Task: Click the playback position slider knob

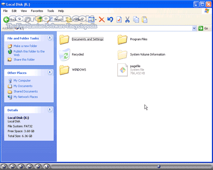Action: click(159, 166)
